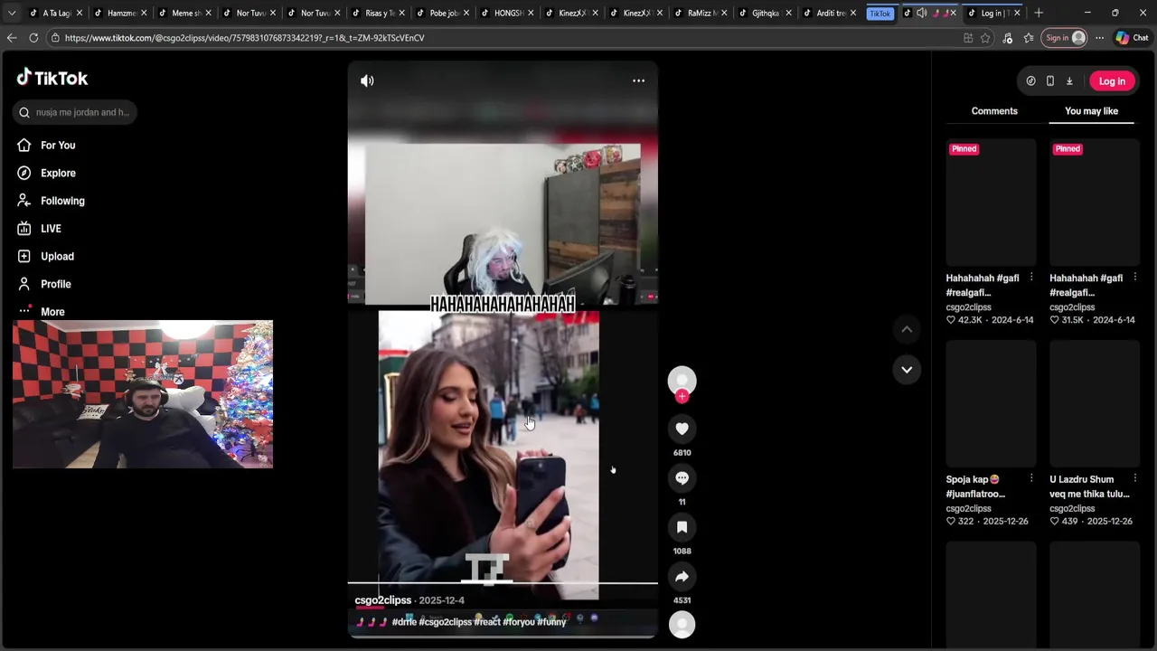Open the spinning music disc sound page
The width and height of the screenshot is (1157, 651).
click(682, 624)
